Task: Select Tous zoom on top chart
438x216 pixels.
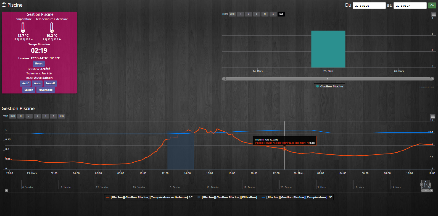Action: (281, 14)
